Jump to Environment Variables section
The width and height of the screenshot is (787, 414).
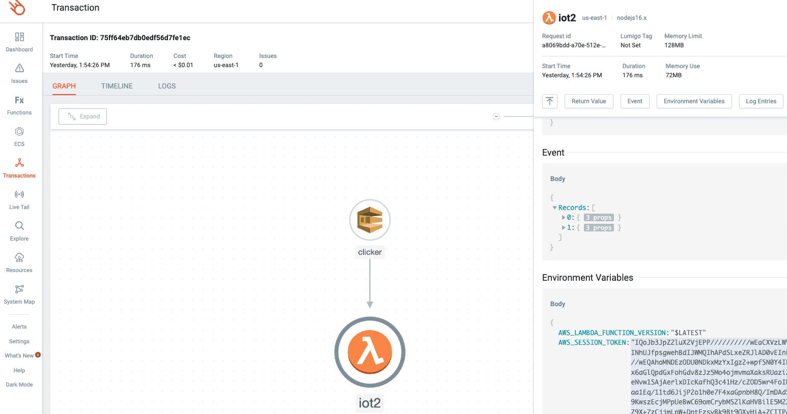click(x=694, y=101)
